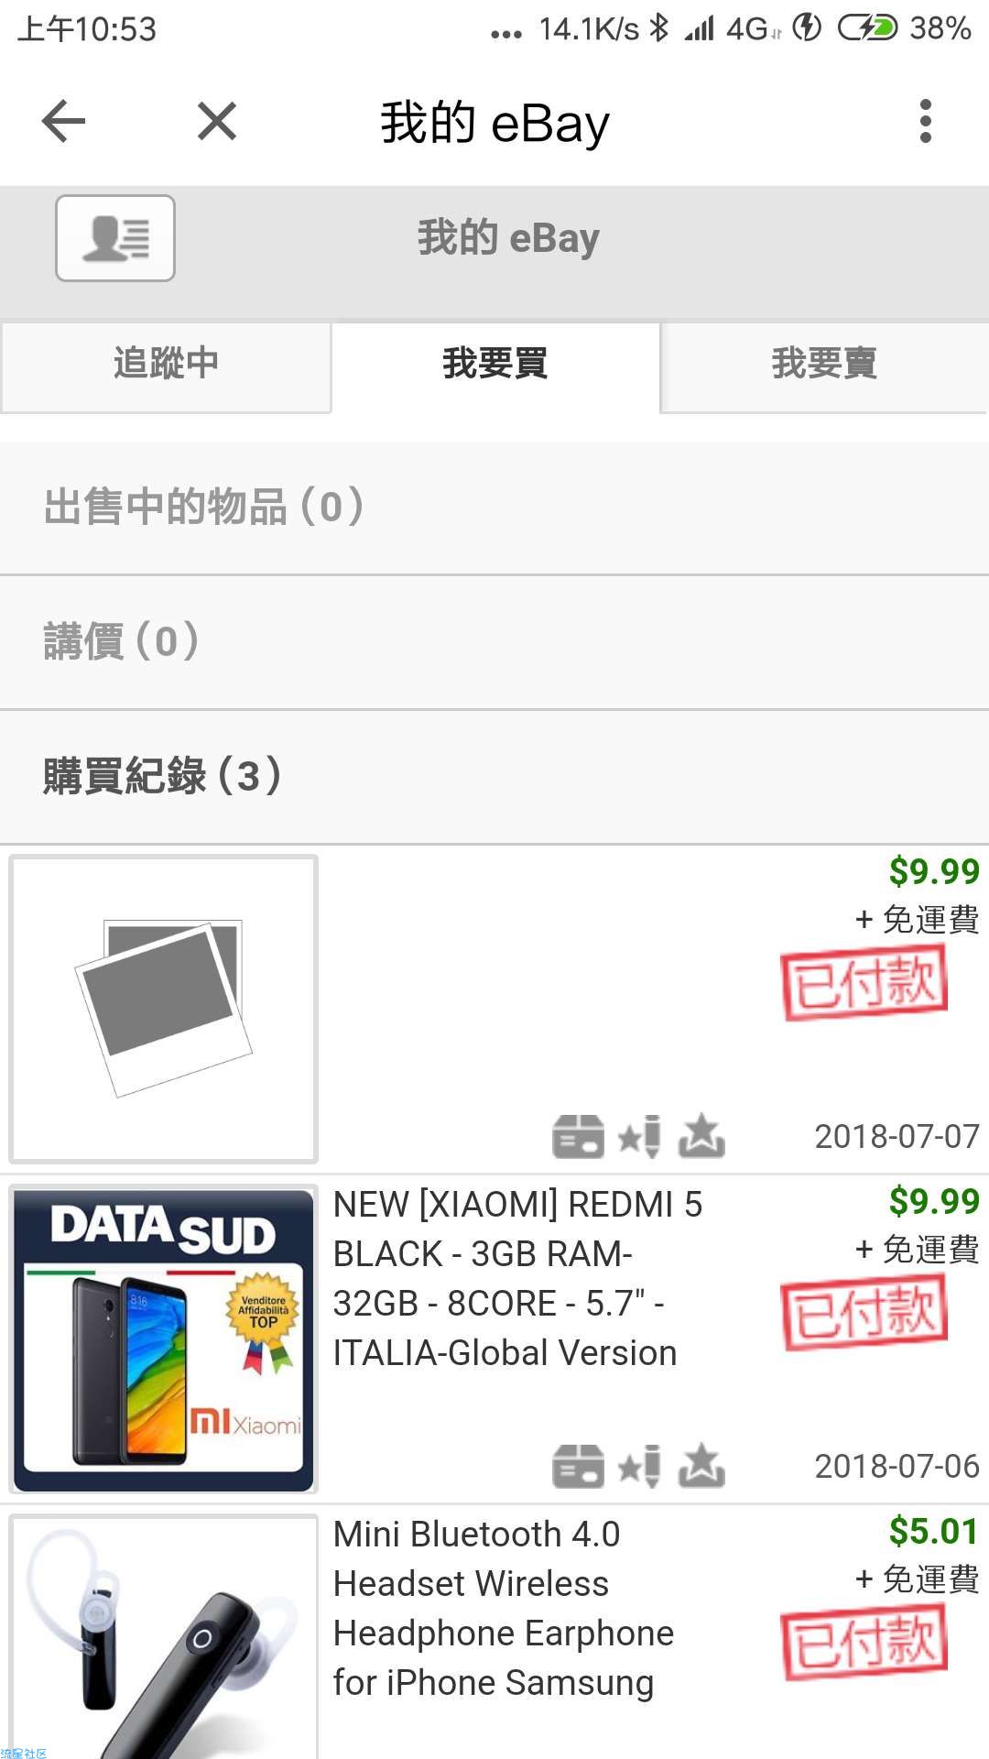
Task: Open the Mini Bluetooth 4.0 Headset listing
Action: (x=504, y=1609)
